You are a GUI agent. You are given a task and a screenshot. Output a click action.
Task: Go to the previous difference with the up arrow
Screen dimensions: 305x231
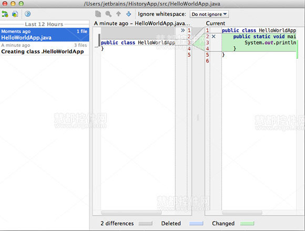coord(118,14)
